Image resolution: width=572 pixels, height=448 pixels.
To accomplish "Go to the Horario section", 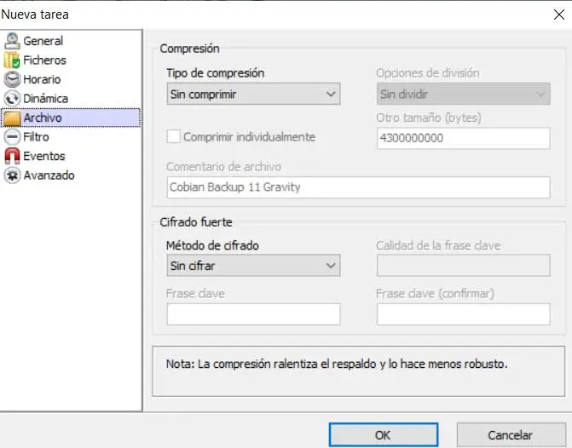I will click(x=42, y=79).
